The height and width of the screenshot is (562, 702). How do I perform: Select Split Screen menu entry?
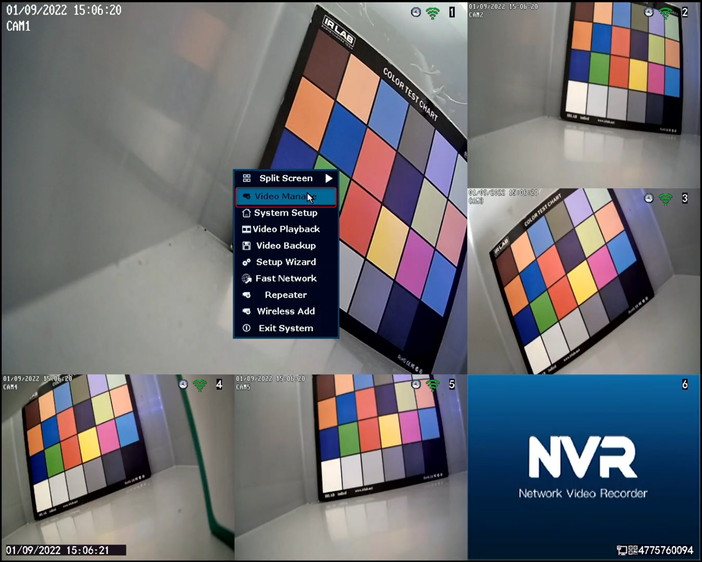(x=286, y=178)
